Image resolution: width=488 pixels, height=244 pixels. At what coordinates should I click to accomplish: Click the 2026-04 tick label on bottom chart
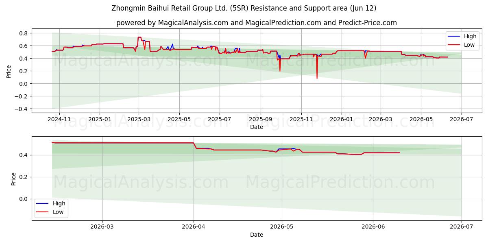click(x=194, y=227)
